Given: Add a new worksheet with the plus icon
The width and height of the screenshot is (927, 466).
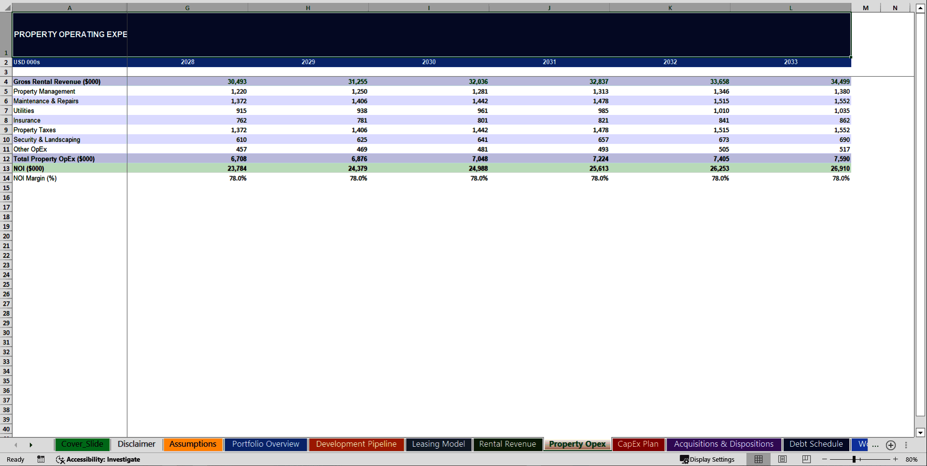Looking at the screenshot, I should click(x=891, y=445).
